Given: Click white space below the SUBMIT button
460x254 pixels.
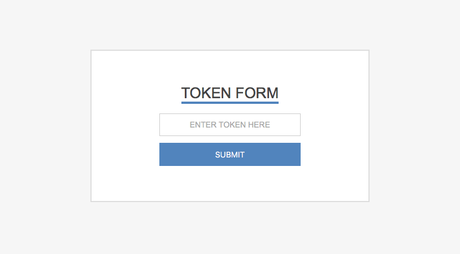Looking at the screenshot, I should pos(229,183).
